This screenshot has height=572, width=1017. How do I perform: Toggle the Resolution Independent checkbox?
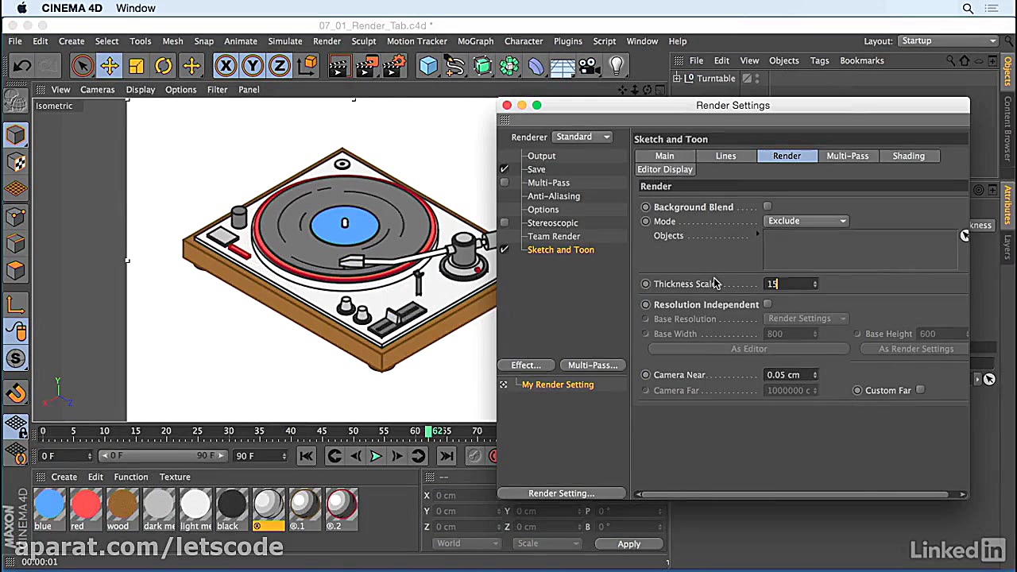[x=768, y=304]
